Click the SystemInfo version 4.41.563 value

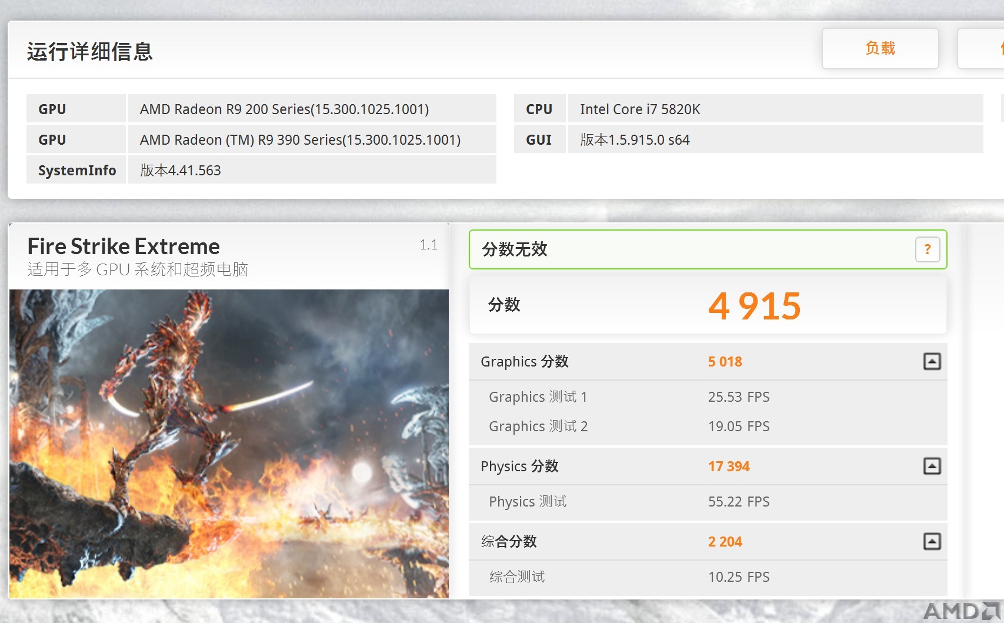pyautogui.click(x=312, y=170)
